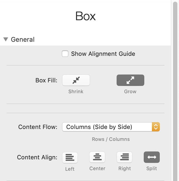Click the Shrink label under Box Fill
Screen dimensions: 179x181
(76, 92)
